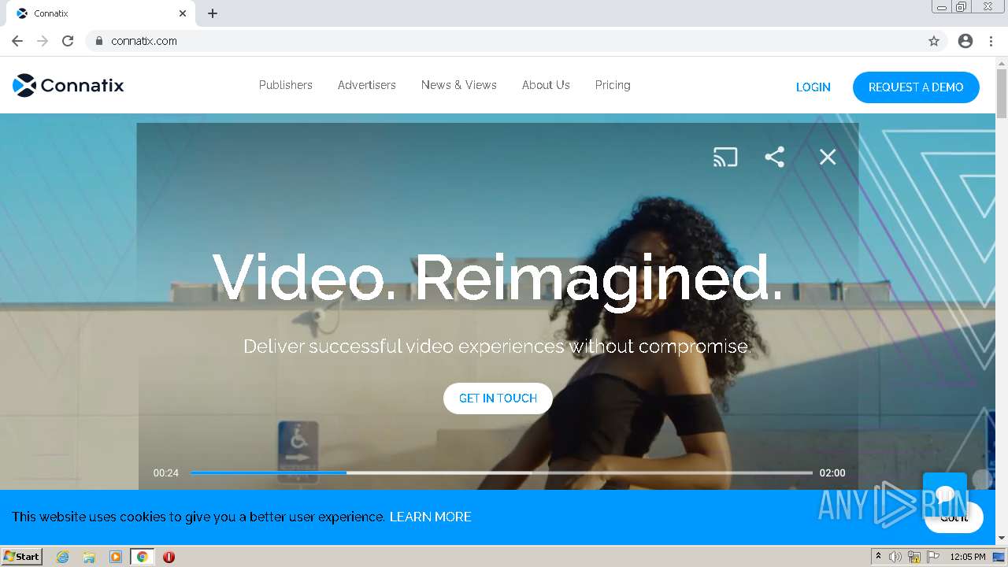
Task: Open the Windows Start menu
Action: (22, 557)
